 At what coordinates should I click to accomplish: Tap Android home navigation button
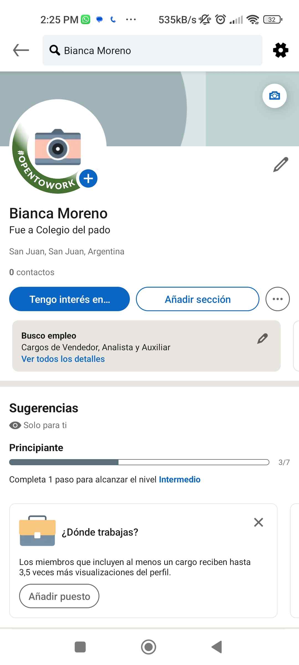149,647
